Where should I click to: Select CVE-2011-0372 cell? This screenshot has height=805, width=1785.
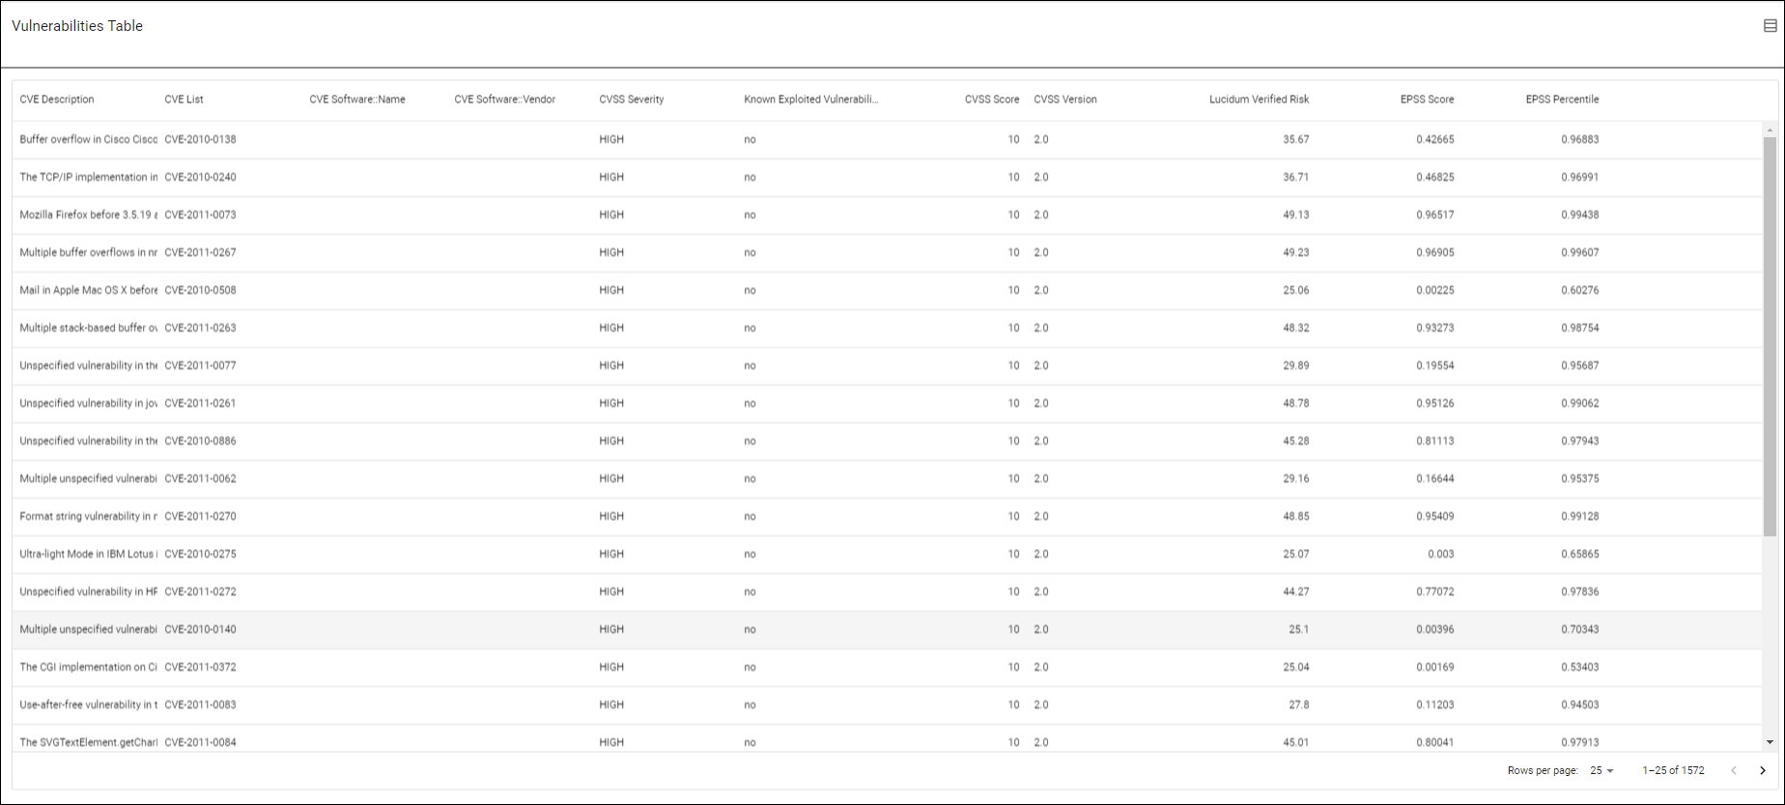(200, 667)
